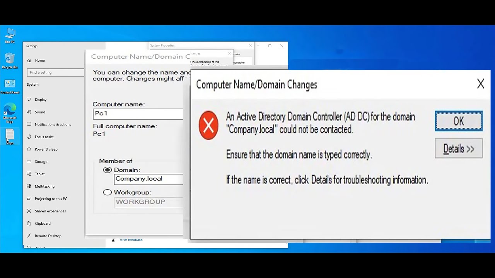495x278 pixels.
Task: Click the 'Full computer name:' label
Action: click(125, 126)
